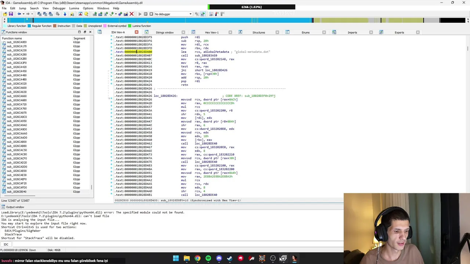Open Discord from taskbar
The width and height of the screenshot is (470, 264).
coord(219,258)
